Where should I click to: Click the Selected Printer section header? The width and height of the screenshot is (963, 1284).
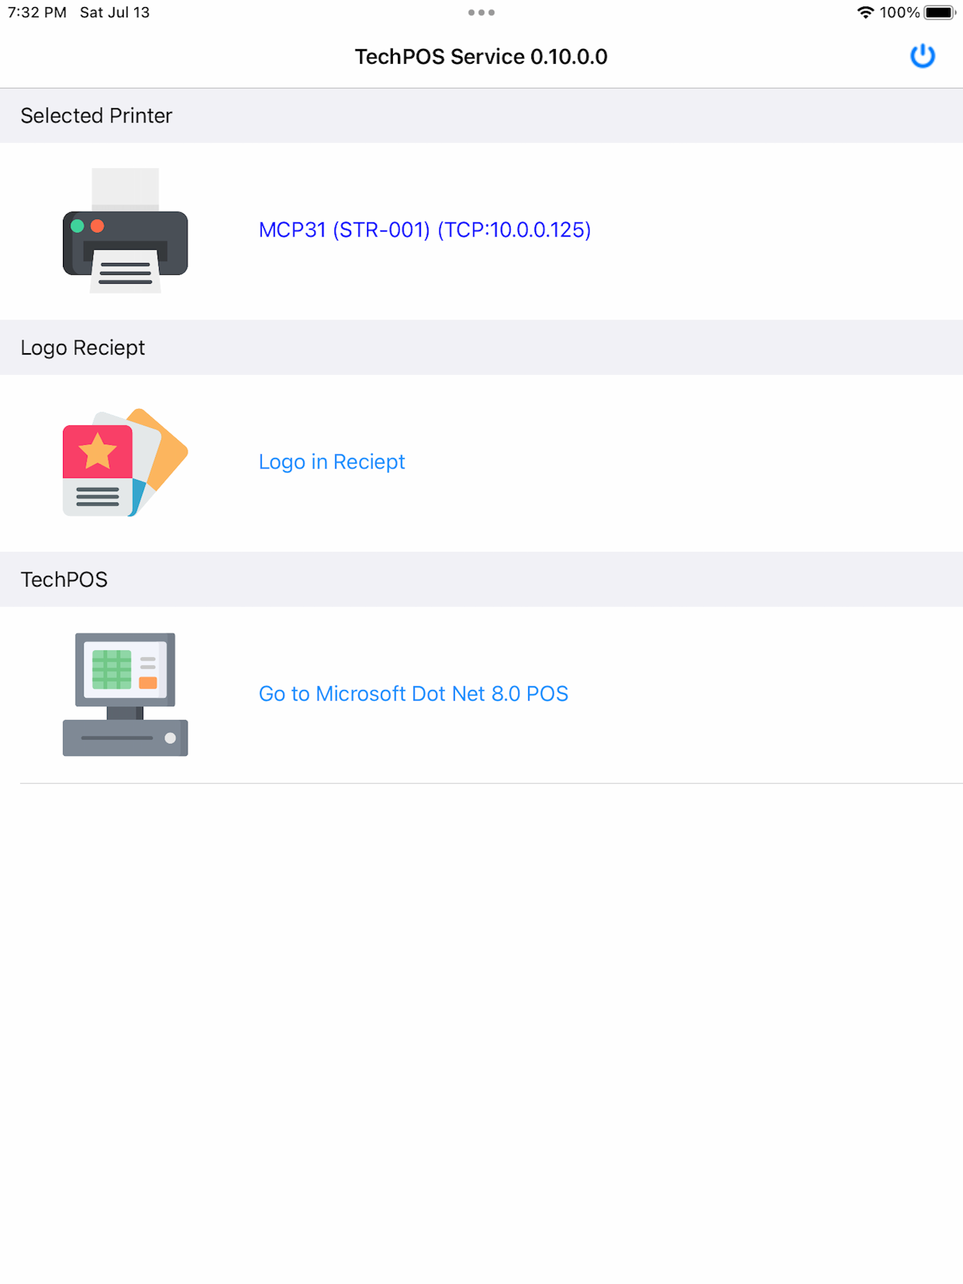coord(482,116)
